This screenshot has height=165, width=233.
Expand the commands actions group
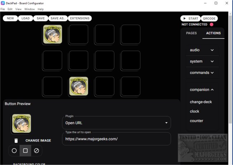[x=202, y=72]
